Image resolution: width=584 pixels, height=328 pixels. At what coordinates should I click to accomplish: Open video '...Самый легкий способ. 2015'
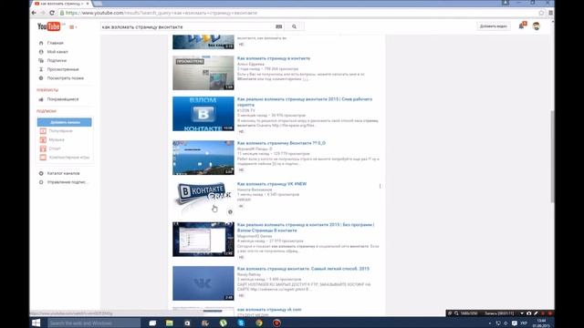(303, 269)
